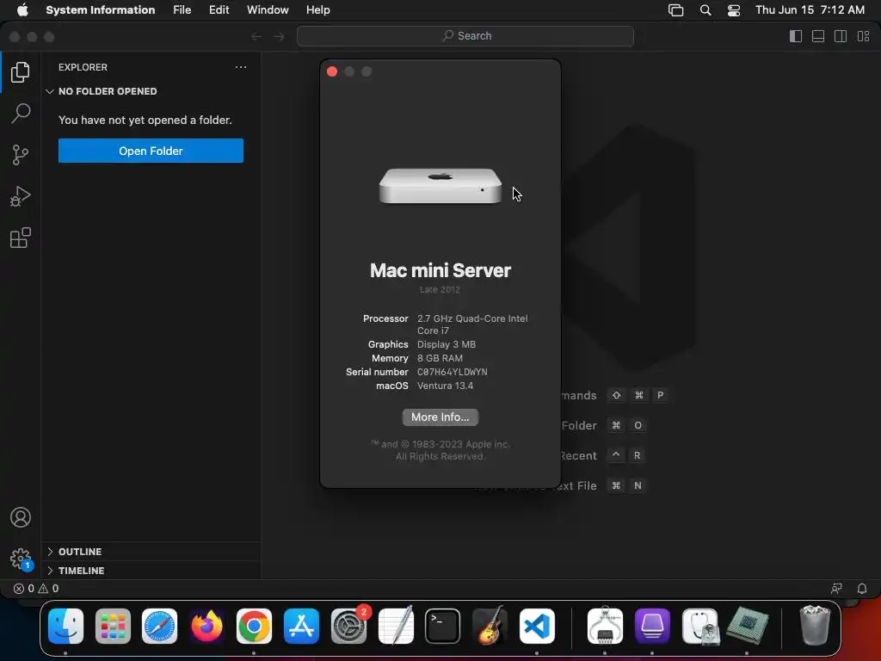Open Control Center in menu bar
The image size is (881, 661).
pyautogui.click(x=734, y=10)
